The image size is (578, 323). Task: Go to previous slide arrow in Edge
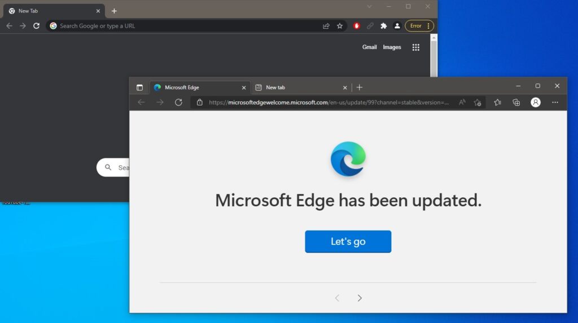point(337,298)
